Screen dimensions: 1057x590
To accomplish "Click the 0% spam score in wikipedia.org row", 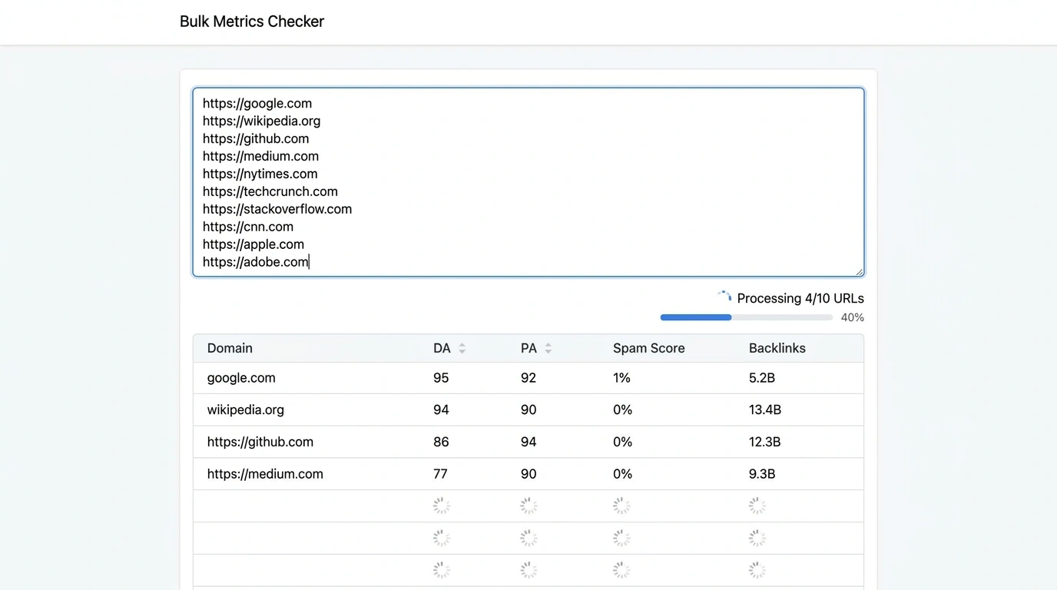I will click(x=622, y=409).
